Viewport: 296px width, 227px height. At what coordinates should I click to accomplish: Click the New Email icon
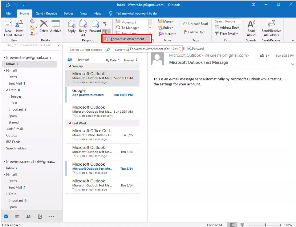coord(8,24)
